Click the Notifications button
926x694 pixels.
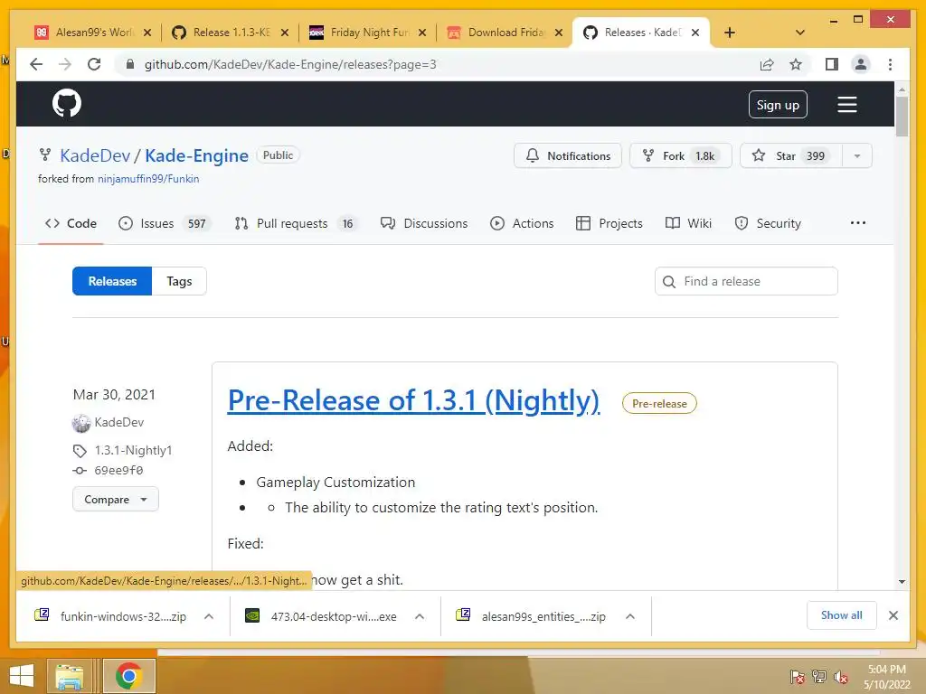click(568, 155)
